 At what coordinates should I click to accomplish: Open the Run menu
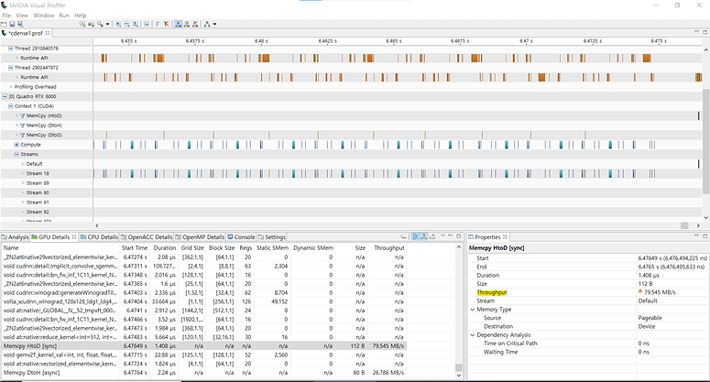[x=62, y=16]
